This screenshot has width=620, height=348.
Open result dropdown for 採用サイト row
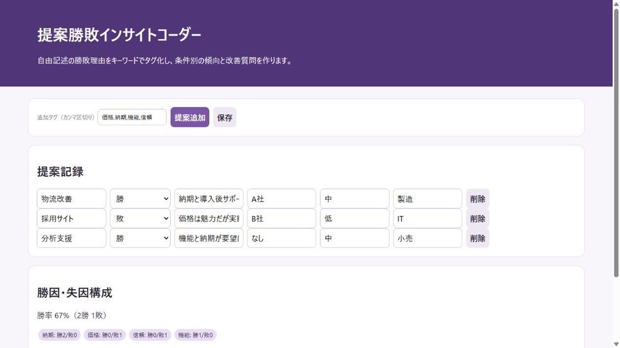140,218
